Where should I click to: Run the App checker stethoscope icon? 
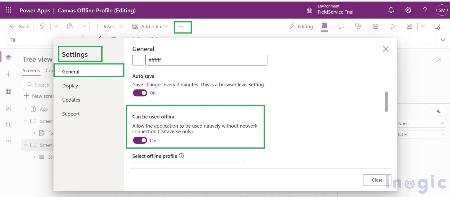tap(358, 26)
